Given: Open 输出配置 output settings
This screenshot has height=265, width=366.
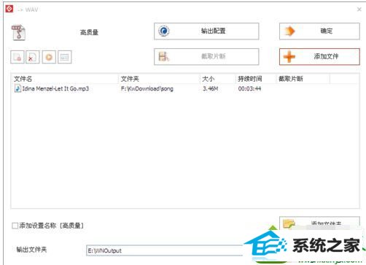Looking at the screenshot, I should tap(206, 31).
